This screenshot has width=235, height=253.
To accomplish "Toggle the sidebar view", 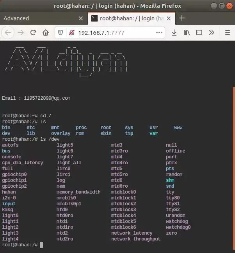I will tap(199, 32).
